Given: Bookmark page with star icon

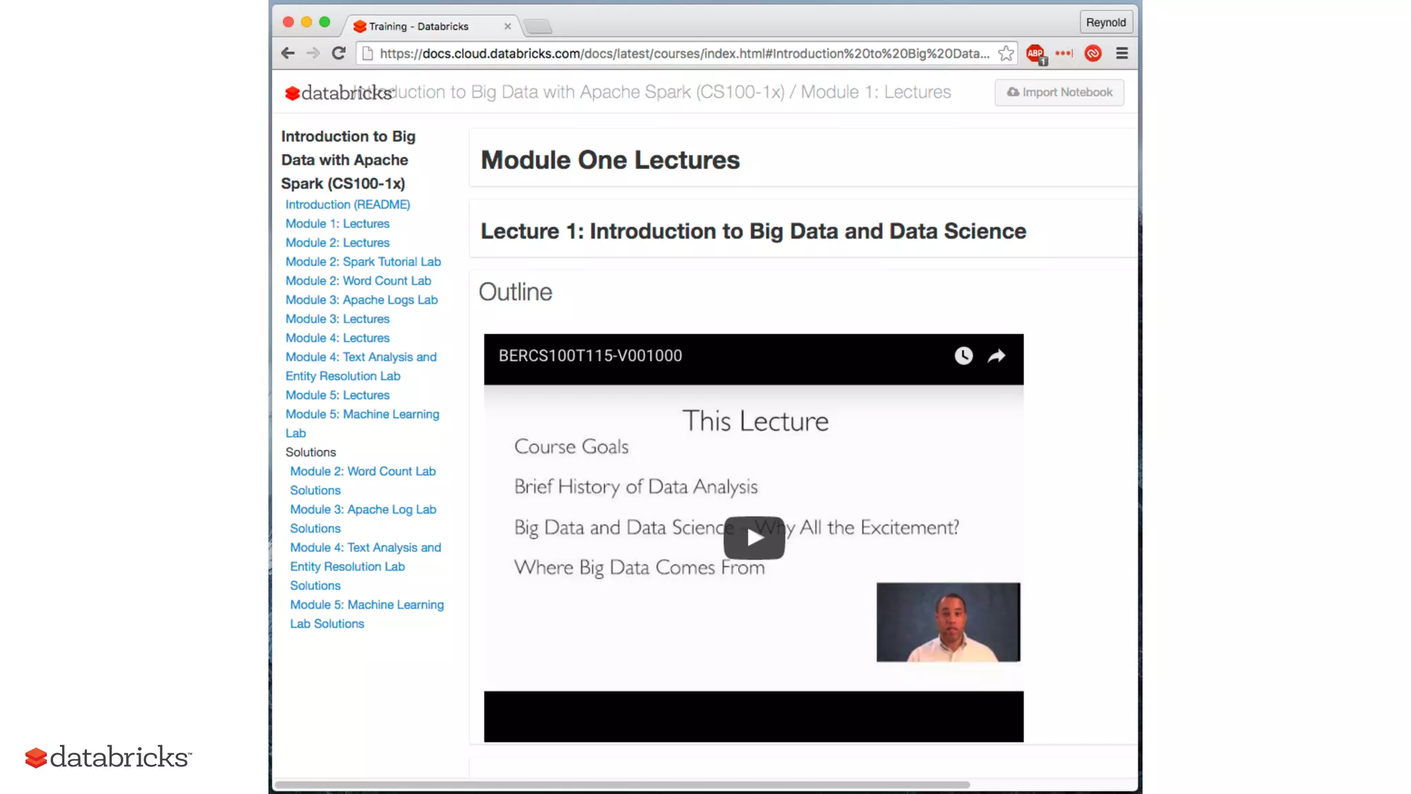Looking at the screenshot, I should point(1006,53).
